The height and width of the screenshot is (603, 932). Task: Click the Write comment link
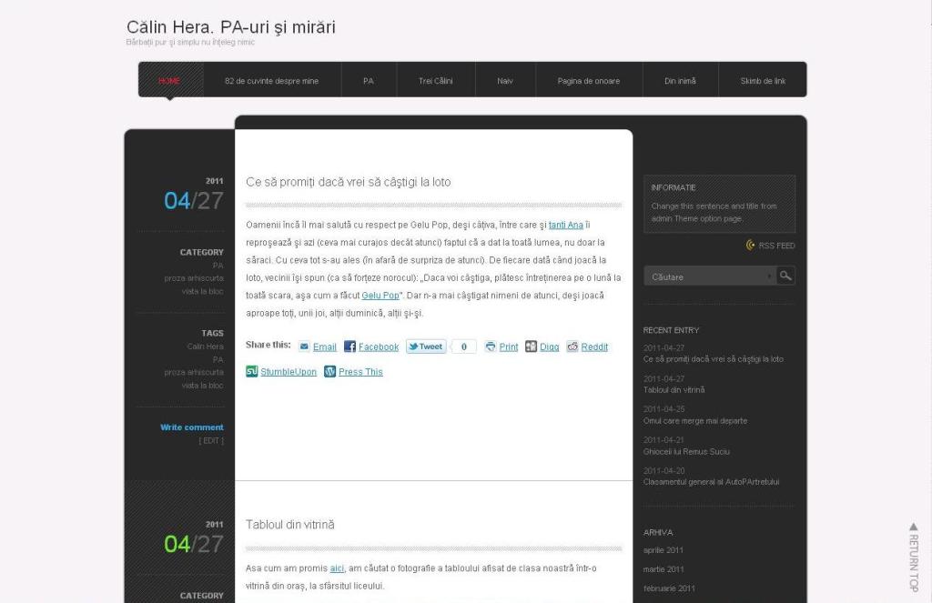point(192,427)
